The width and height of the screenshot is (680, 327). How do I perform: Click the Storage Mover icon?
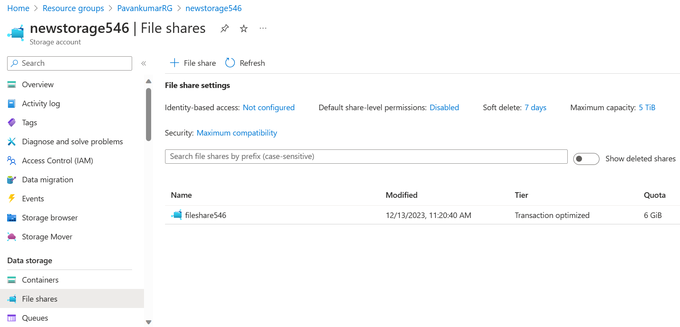12,237
